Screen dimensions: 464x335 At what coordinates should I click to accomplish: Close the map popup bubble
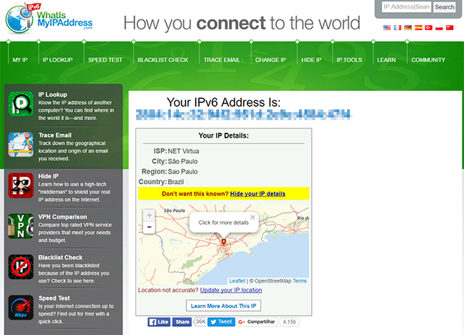point(252,217)
